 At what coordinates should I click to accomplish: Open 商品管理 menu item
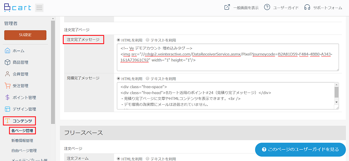tap(21, 62)
